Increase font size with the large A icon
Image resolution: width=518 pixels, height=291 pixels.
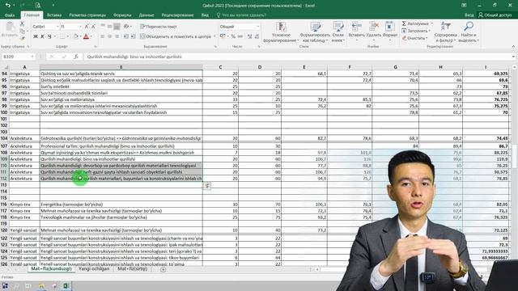87,27
